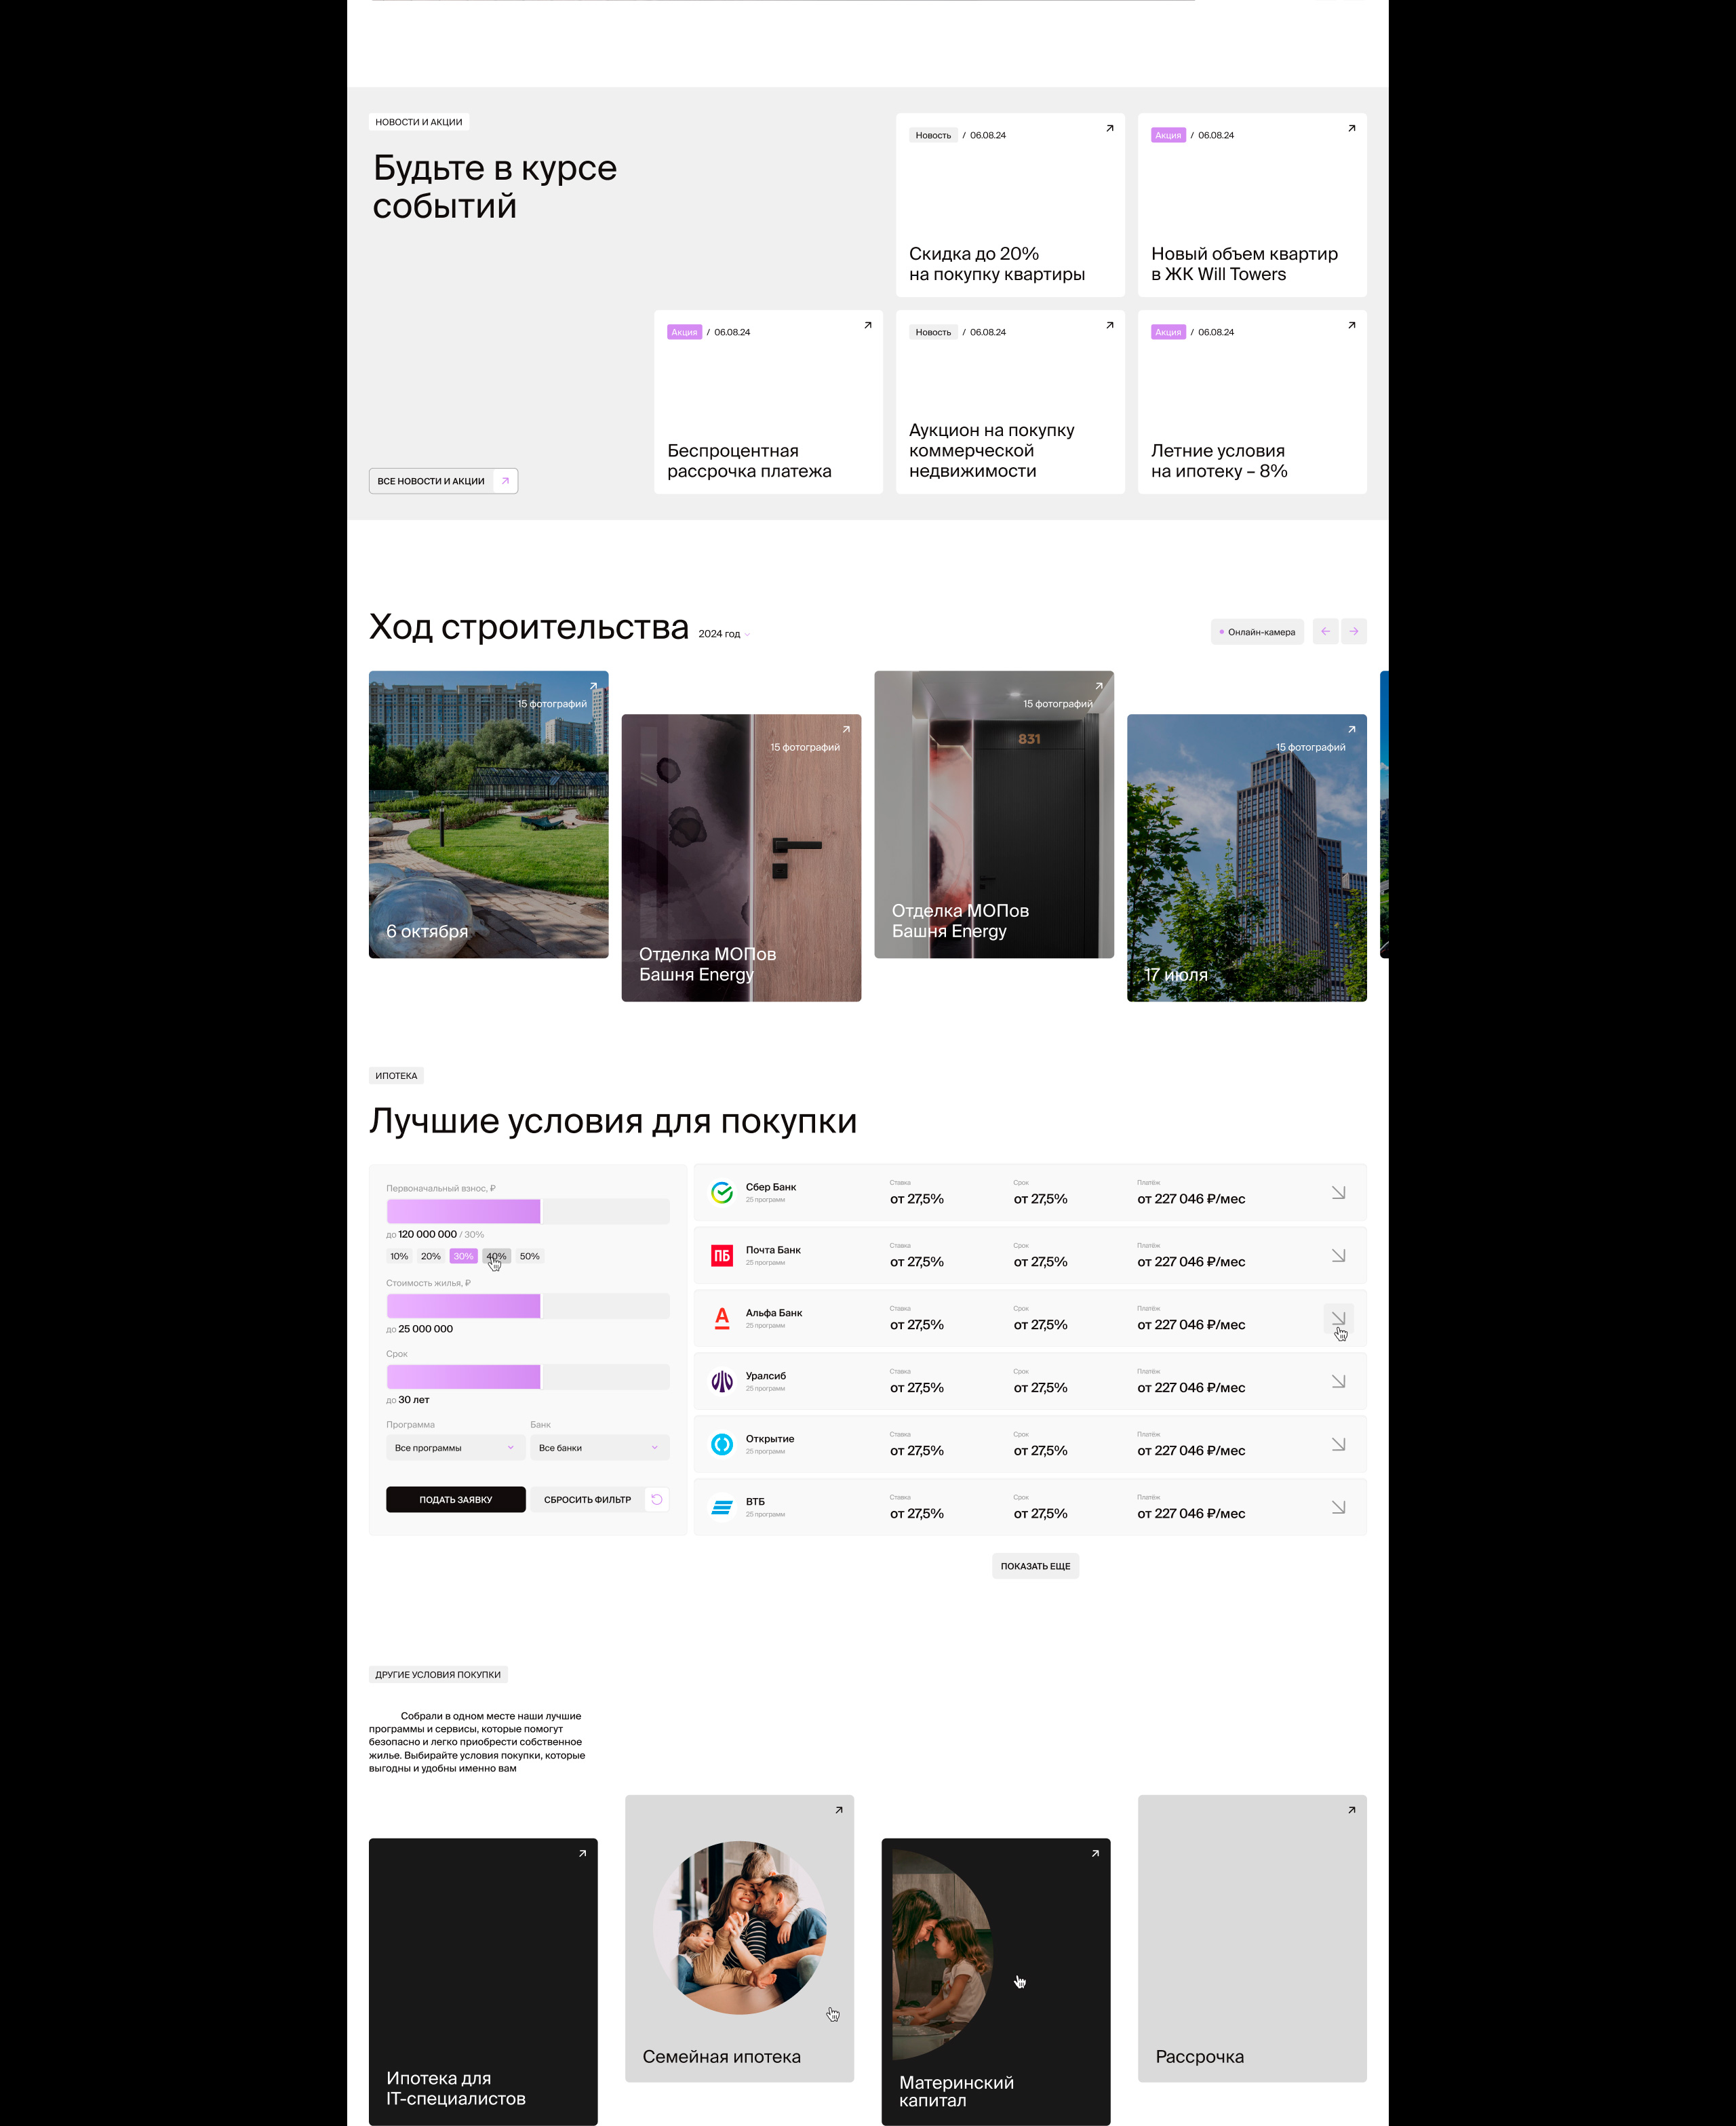This screenshot has width=1736, height=2126.
Task: Open ВТБ bank row arrow icon
Action: (x=1338, y=1507)
